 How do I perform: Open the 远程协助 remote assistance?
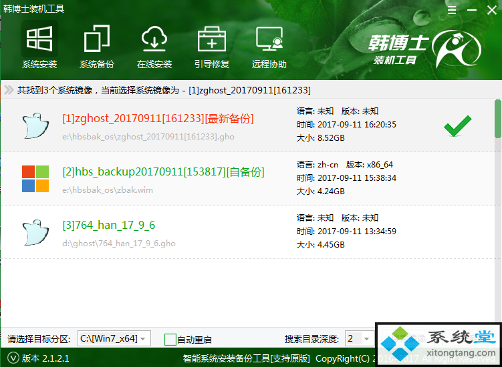[269, 46]
